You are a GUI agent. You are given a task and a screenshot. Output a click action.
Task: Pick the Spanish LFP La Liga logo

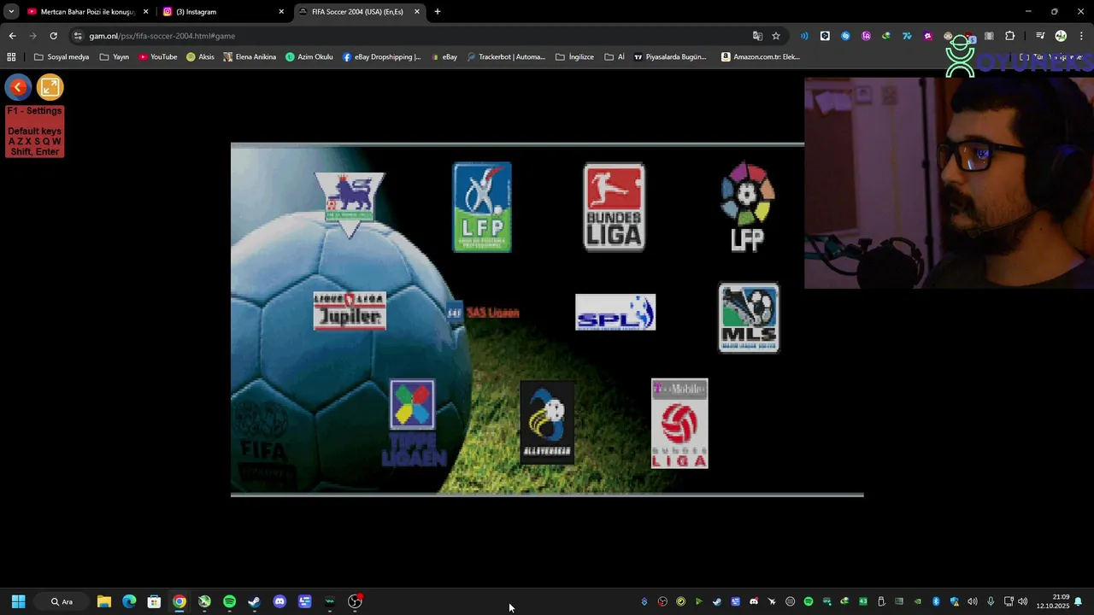pos(748,208)
